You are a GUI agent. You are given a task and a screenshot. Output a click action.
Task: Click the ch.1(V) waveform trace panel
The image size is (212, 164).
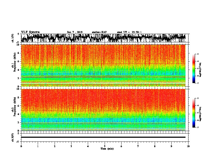tap(103, 38)
